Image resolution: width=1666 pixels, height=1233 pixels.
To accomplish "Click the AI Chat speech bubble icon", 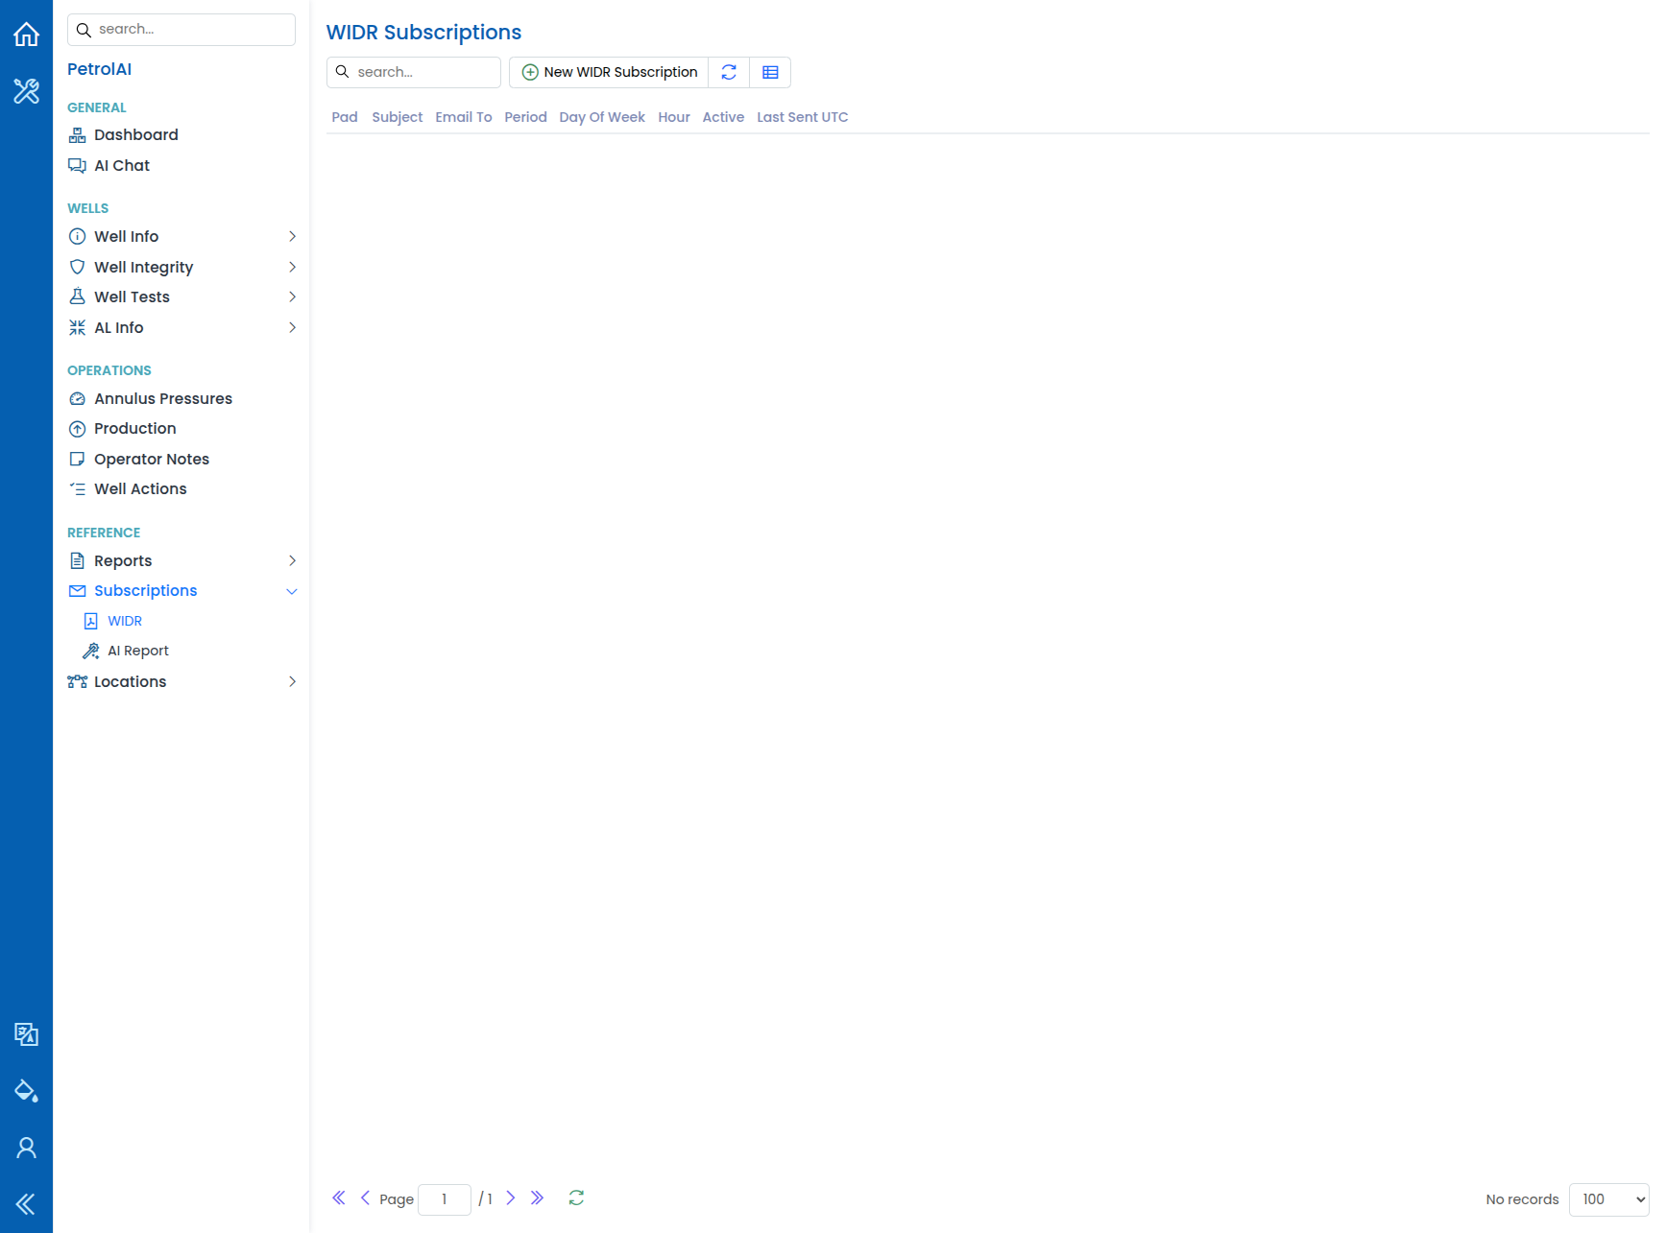I will click(78, 166).
